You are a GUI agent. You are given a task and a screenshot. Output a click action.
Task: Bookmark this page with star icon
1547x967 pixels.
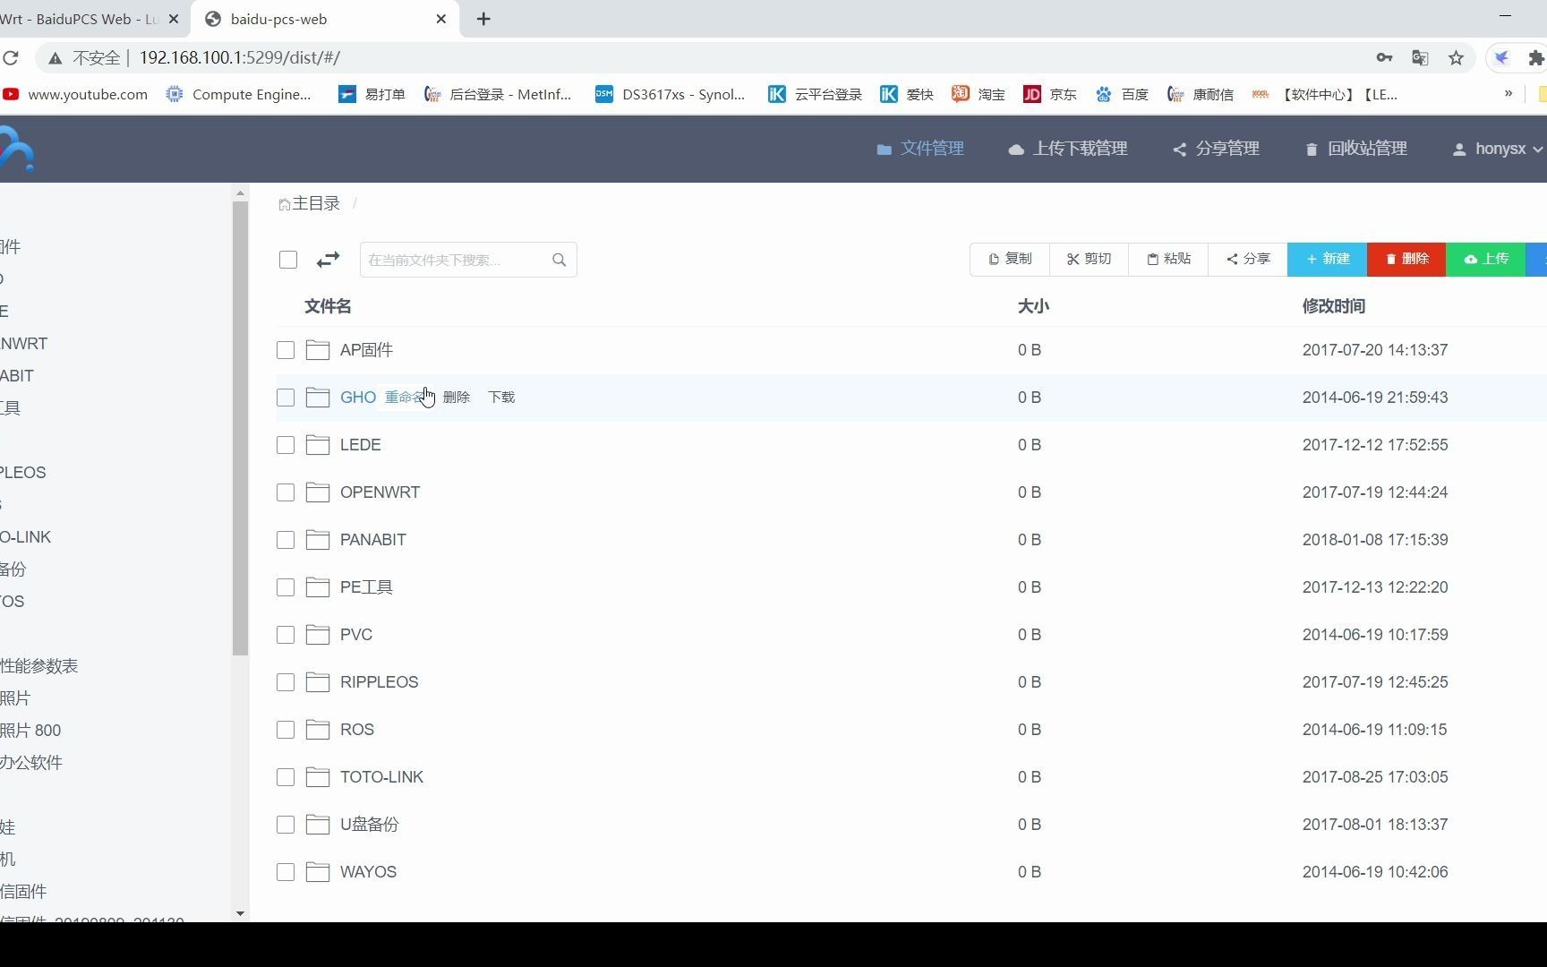point(1456,57)
